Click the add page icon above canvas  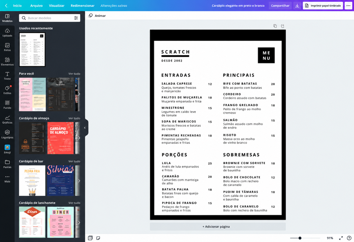click(282, 26)
